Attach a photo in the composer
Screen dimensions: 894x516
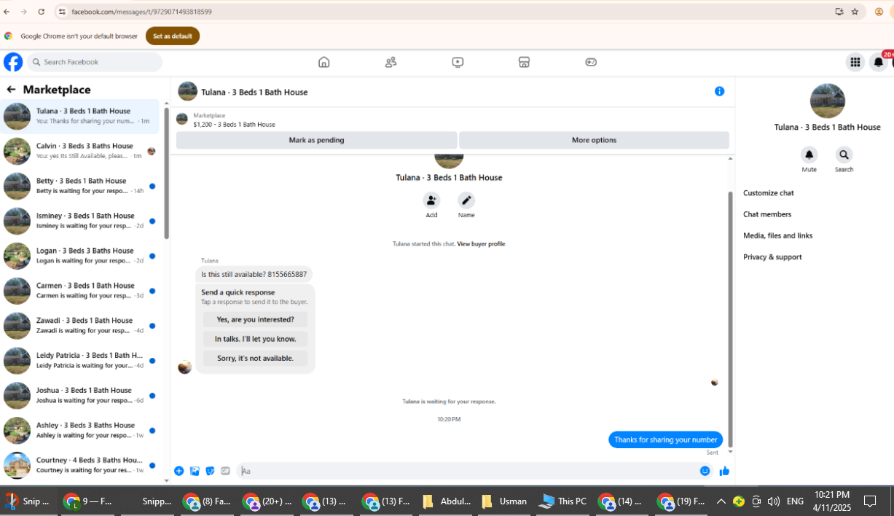(x=195, y=471)
